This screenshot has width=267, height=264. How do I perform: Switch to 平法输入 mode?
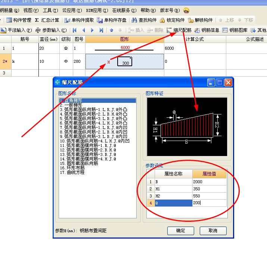pos(16,30)
